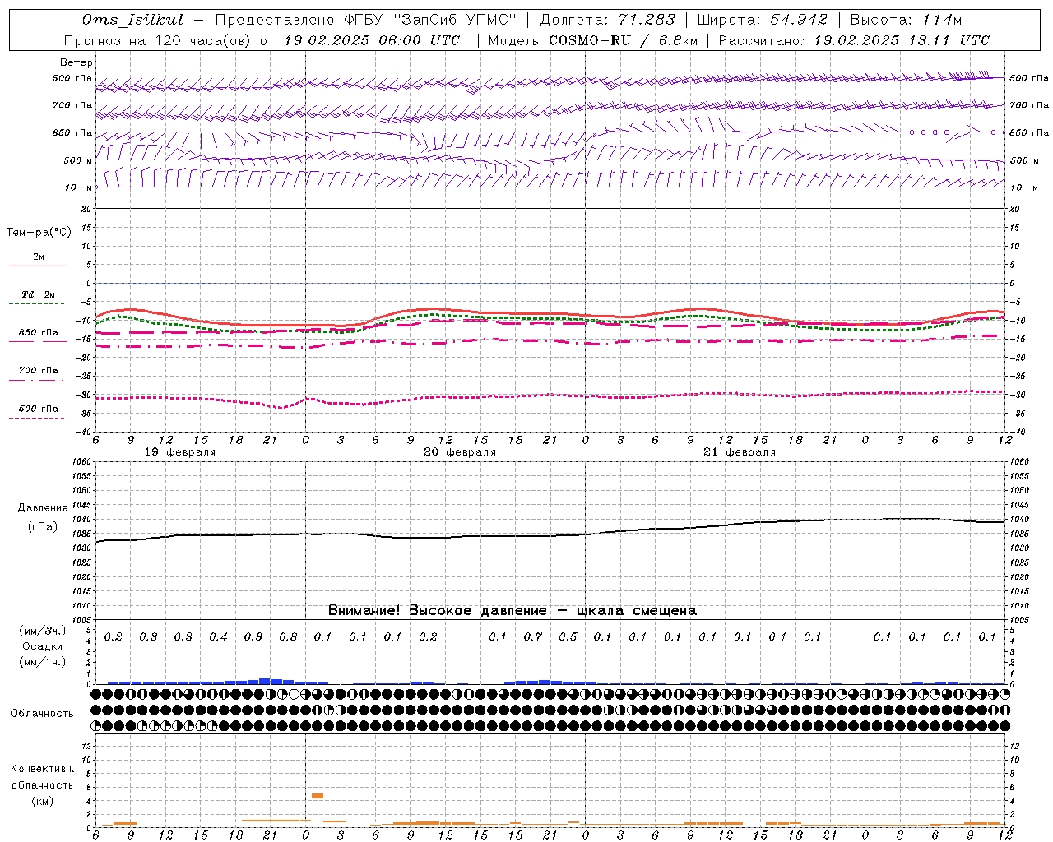Click the (гПа) unit under Давление
The height and width of the screenshot is (842, 1053).
43,526
